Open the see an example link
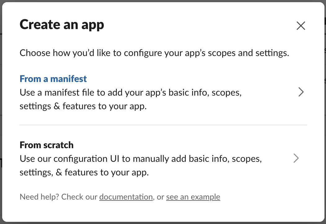This screenshot has height=224, width=326. [x=193, y=197]
